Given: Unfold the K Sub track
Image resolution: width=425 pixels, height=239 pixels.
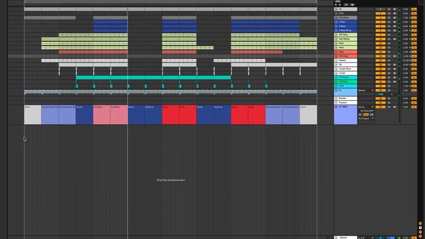Looking at the screenshot, I should [x=337, y=22].
